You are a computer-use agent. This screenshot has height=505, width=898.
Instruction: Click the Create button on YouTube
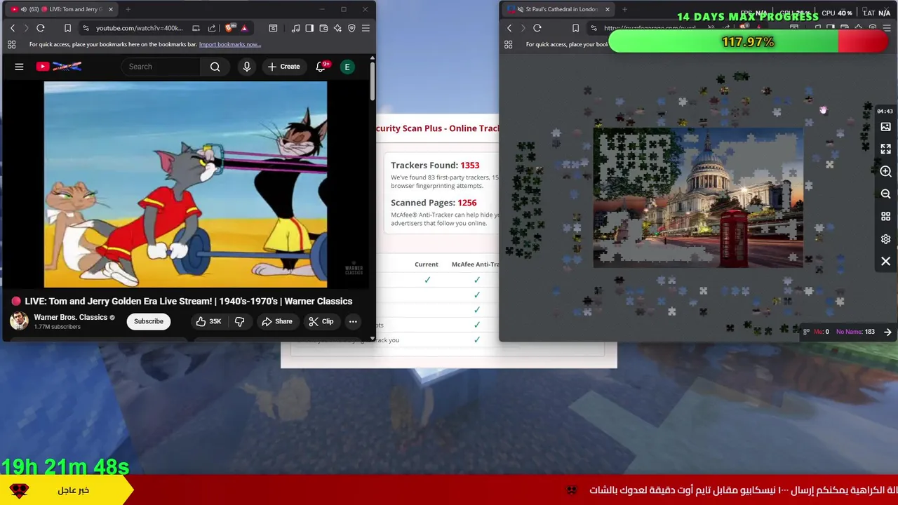click(x=283, y=67)
